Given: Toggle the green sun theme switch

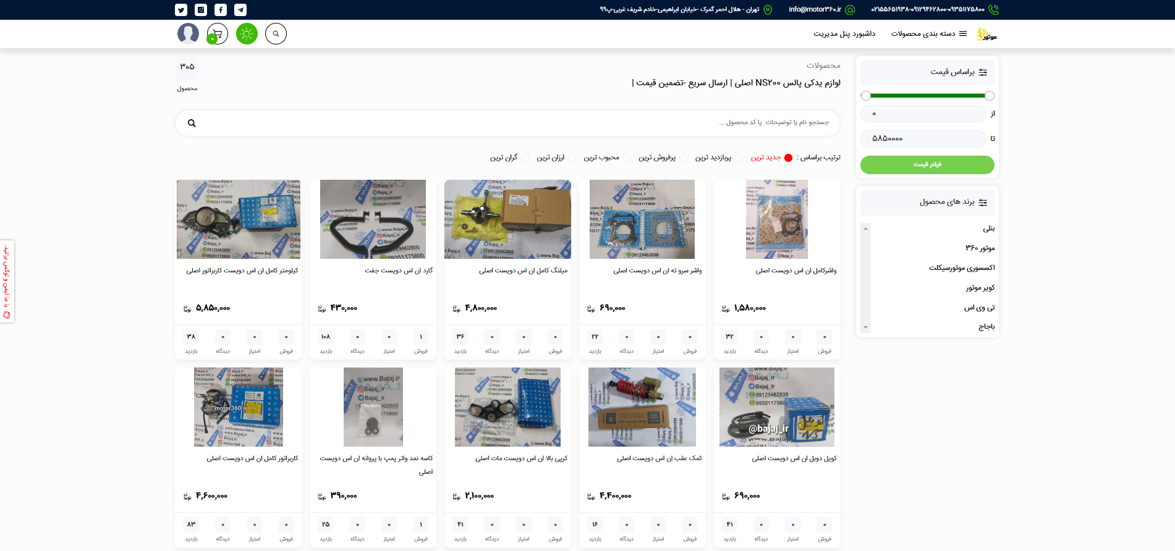Looking at the screenshot, I should pos(247,33).
